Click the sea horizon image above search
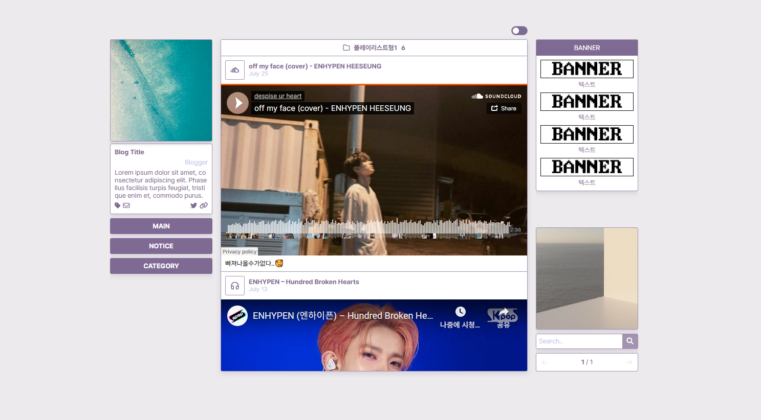Screen dimensions: 761x420 coord(587,278)
